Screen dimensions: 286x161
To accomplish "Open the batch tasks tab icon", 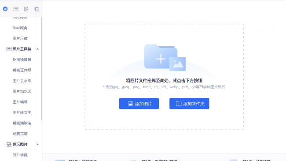I will [x=37, y=9].
